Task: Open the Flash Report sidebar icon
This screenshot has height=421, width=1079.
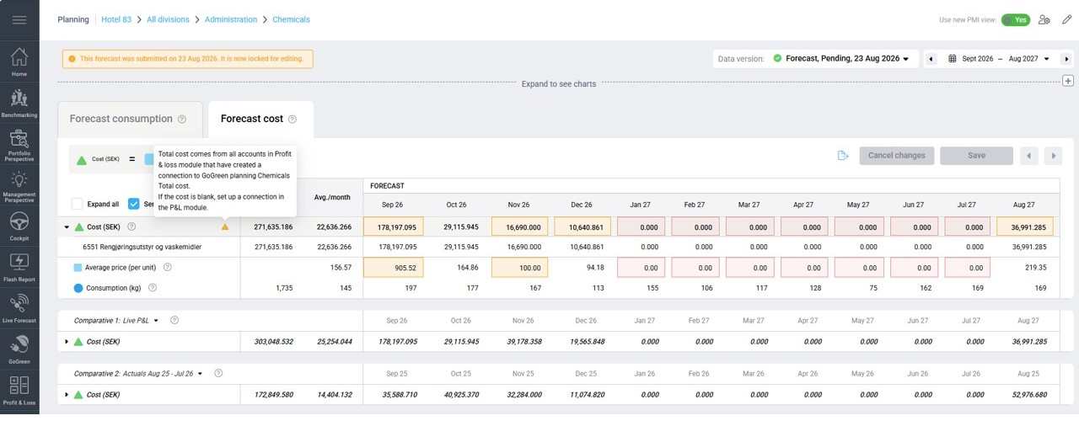Action: [x=19, y=266]
